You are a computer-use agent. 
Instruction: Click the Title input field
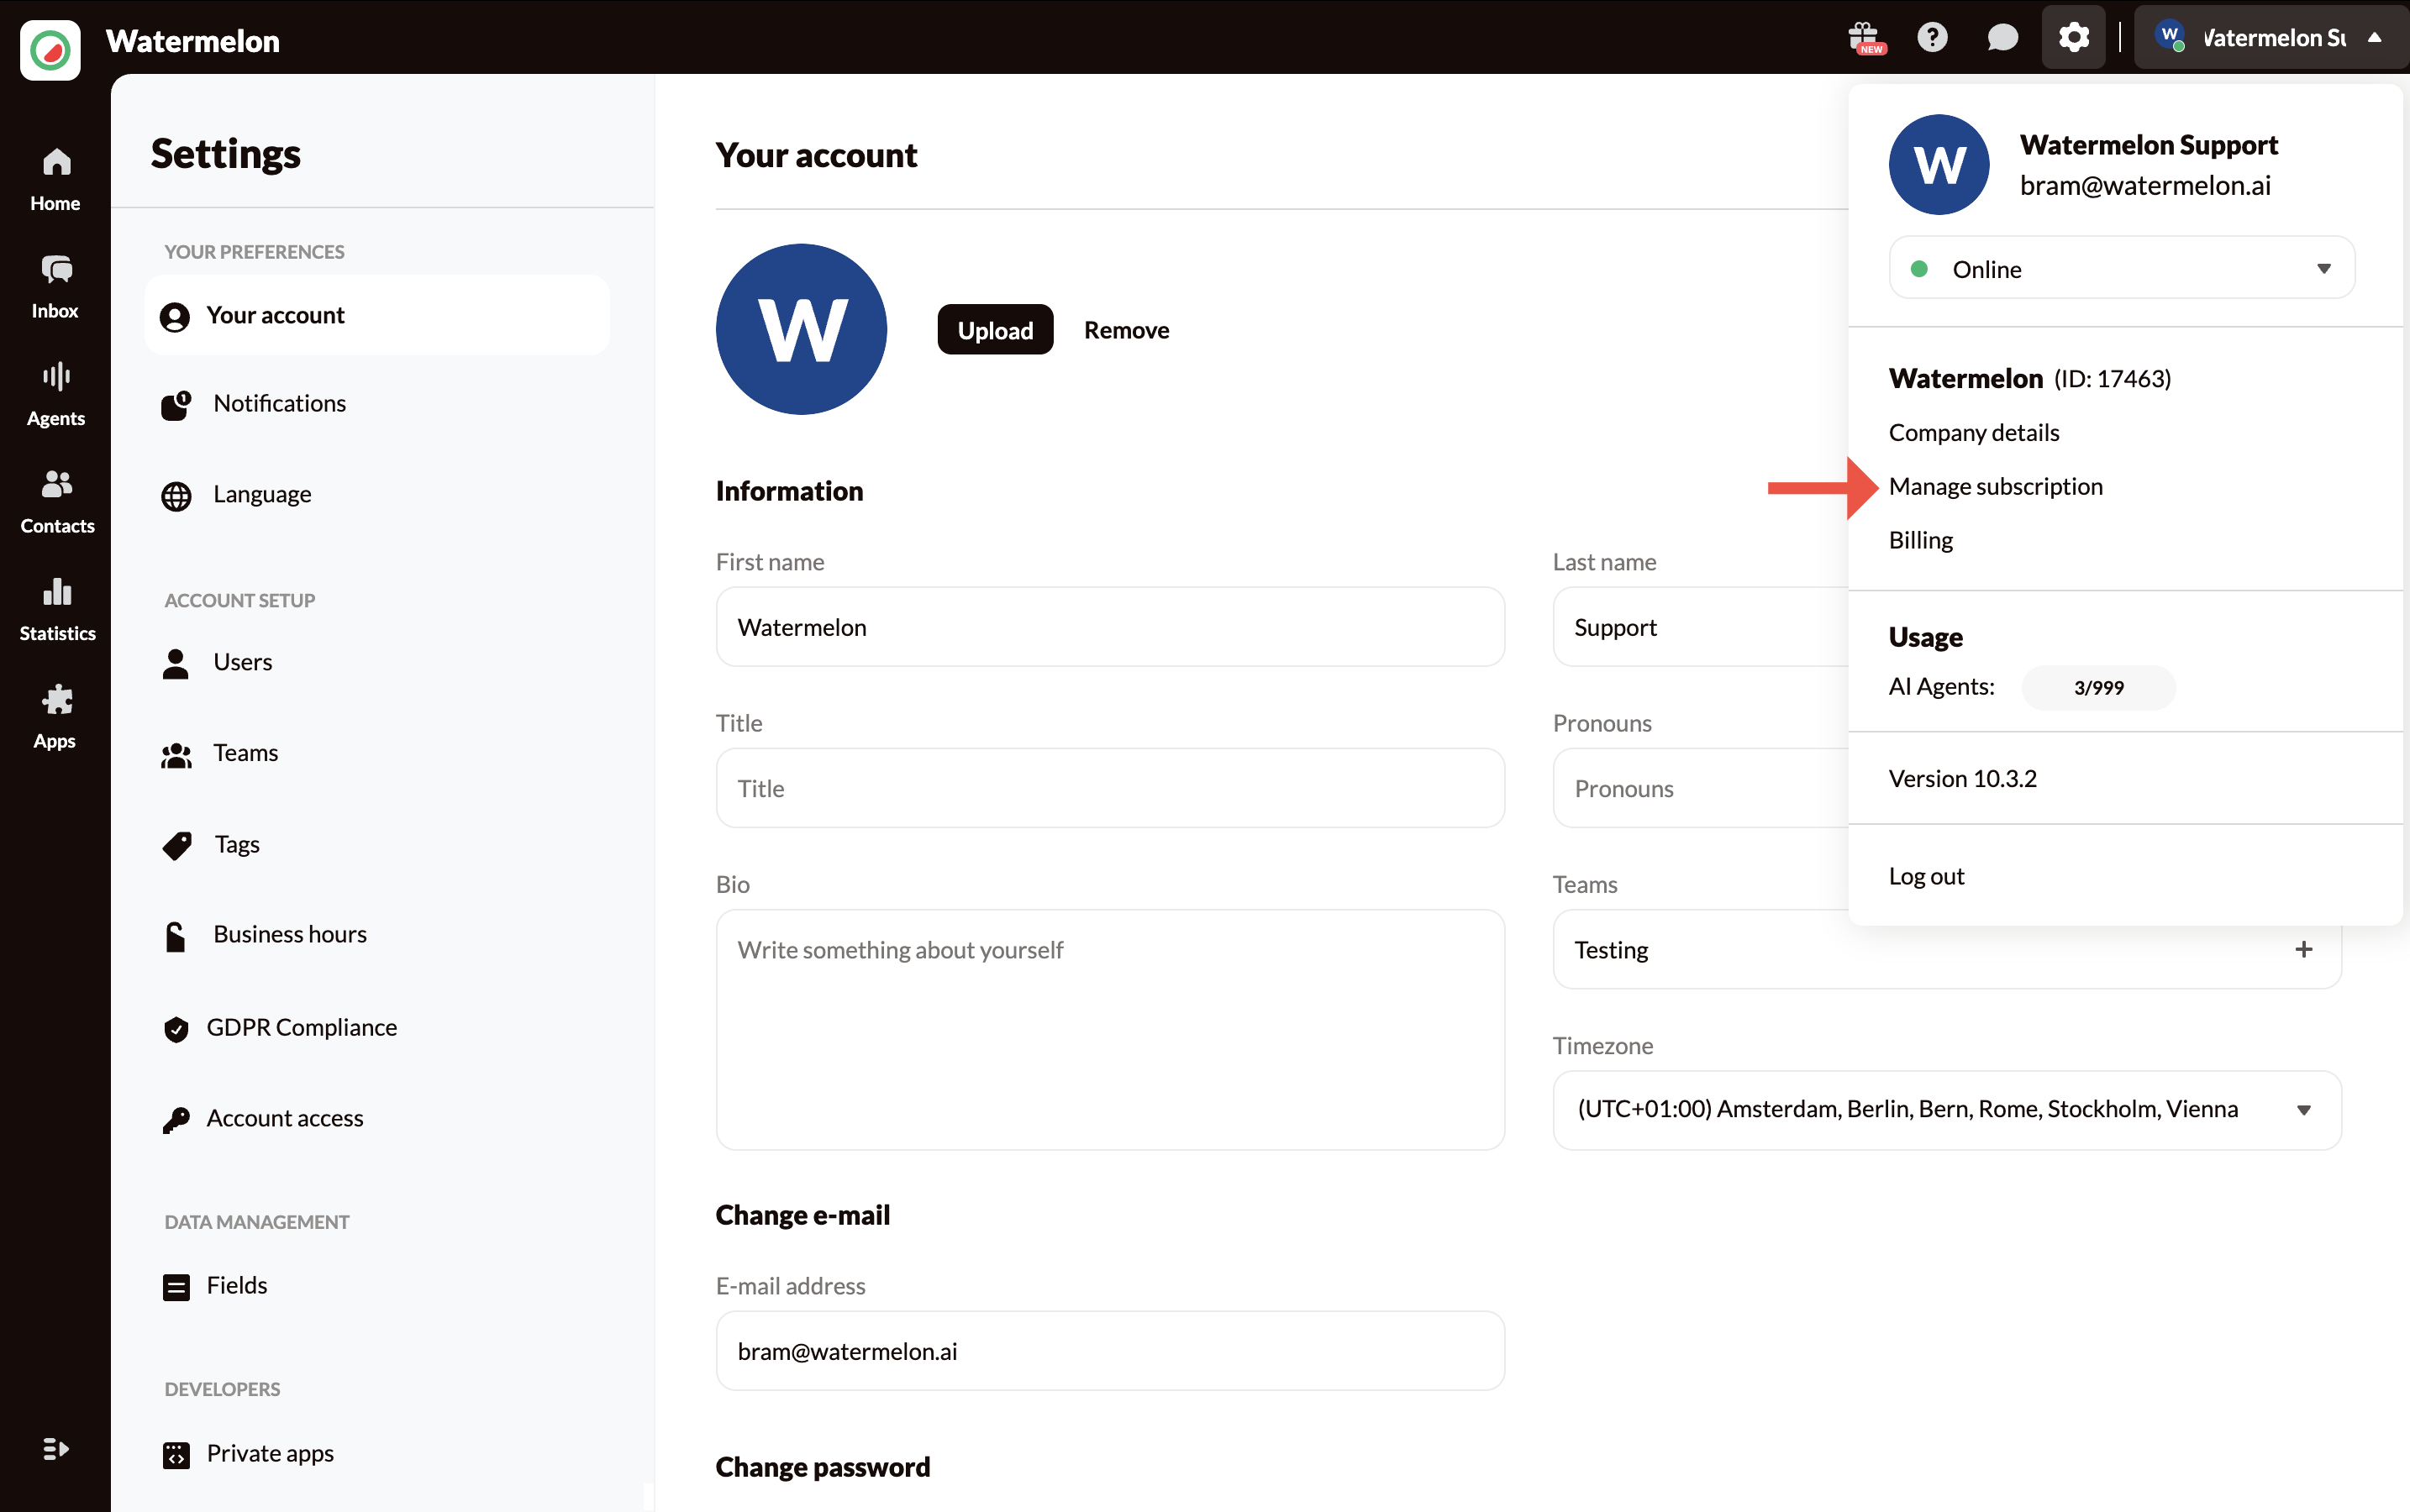1109,788
